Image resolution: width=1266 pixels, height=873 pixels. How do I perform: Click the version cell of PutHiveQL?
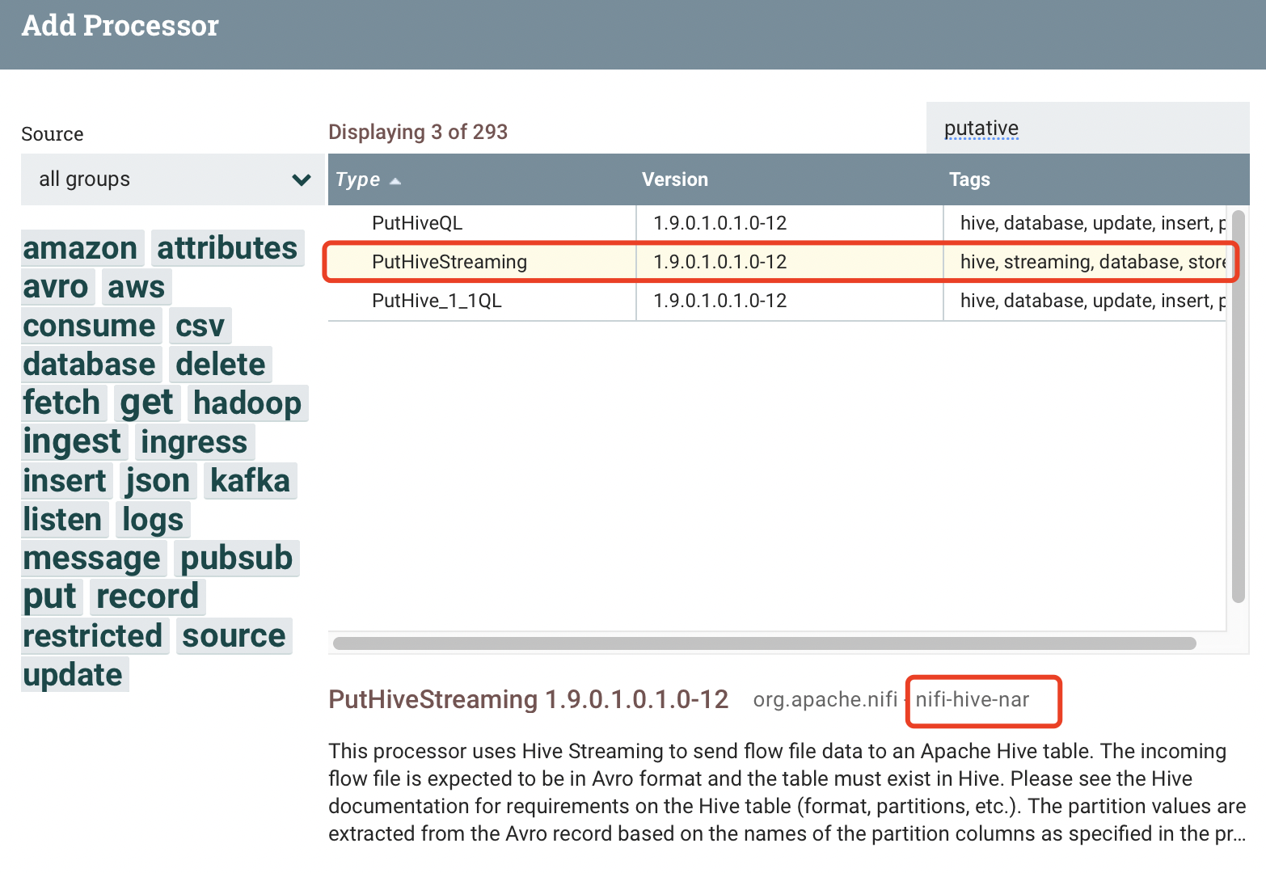pos(789,223)
